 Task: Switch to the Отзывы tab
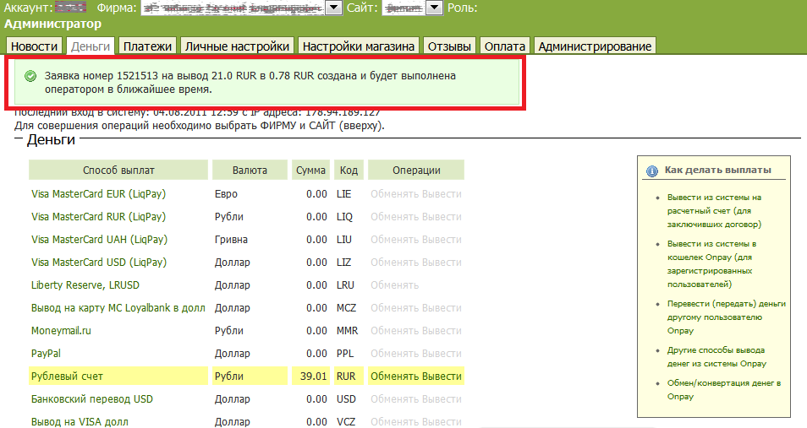(x=449, y=46)
